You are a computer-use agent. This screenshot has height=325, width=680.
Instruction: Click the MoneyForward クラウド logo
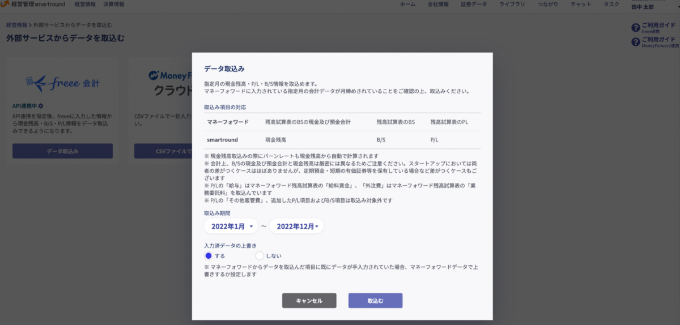(x=170, y=83)
